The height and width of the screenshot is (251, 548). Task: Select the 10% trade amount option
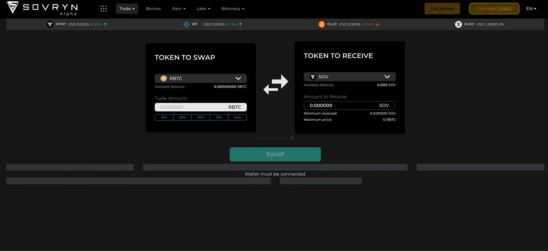pos(164,117)
